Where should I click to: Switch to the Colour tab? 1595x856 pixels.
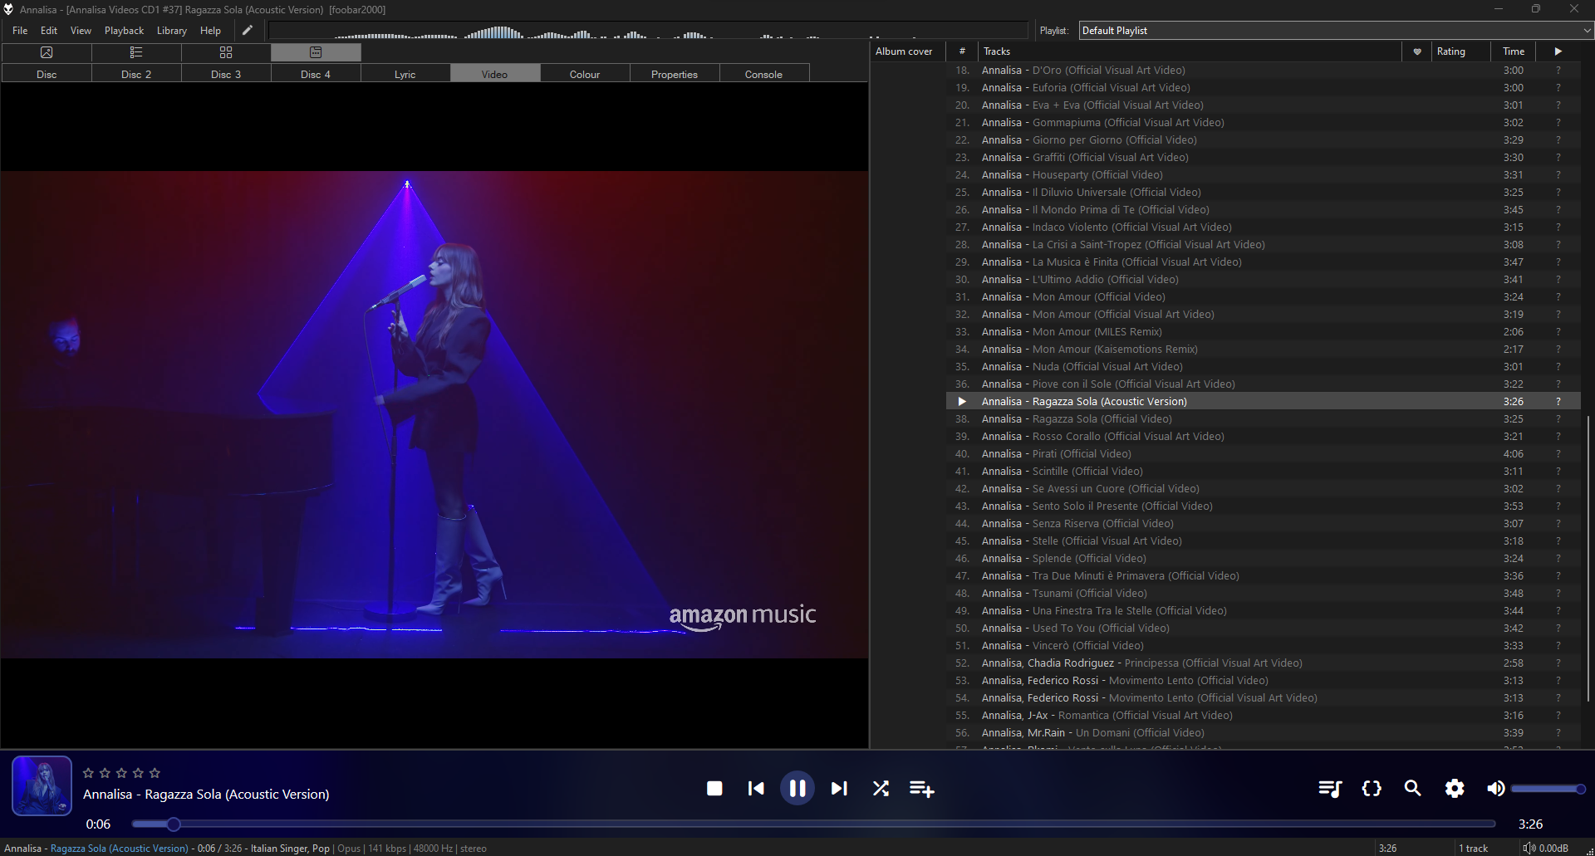pos(585,74)
